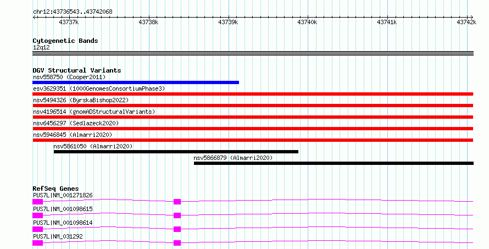Click the ruler's left end arrow

click(x=34, y=17)
